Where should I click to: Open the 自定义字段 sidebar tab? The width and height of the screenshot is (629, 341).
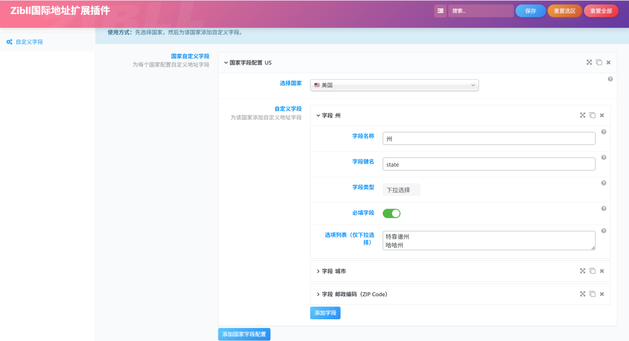pyautogui.click(x=29, y=42)
